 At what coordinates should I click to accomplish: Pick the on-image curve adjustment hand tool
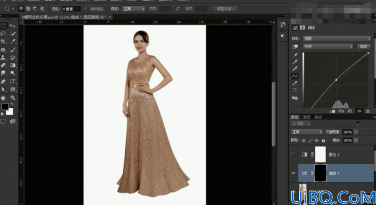click(x=295, y=47)
